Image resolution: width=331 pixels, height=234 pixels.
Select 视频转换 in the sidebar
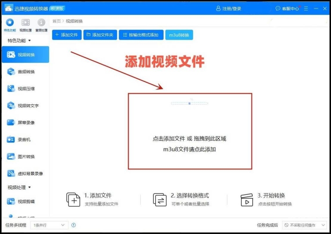[x=25, y=55]
